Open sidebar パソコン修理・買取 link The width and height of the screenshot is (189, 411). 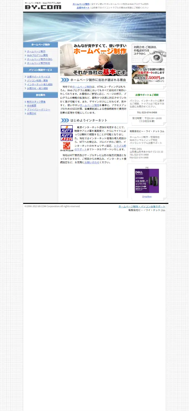[37, 81]
